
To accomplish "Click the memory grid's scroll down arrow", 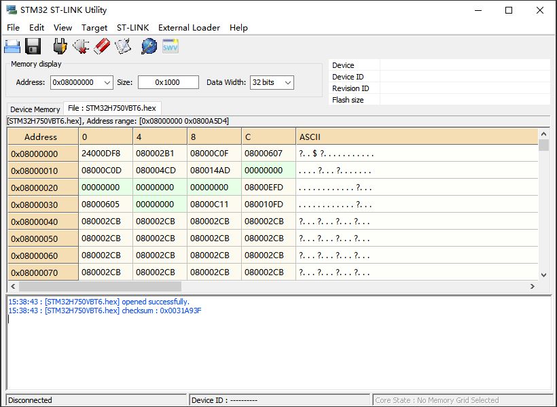I will (x=543, y=275).
